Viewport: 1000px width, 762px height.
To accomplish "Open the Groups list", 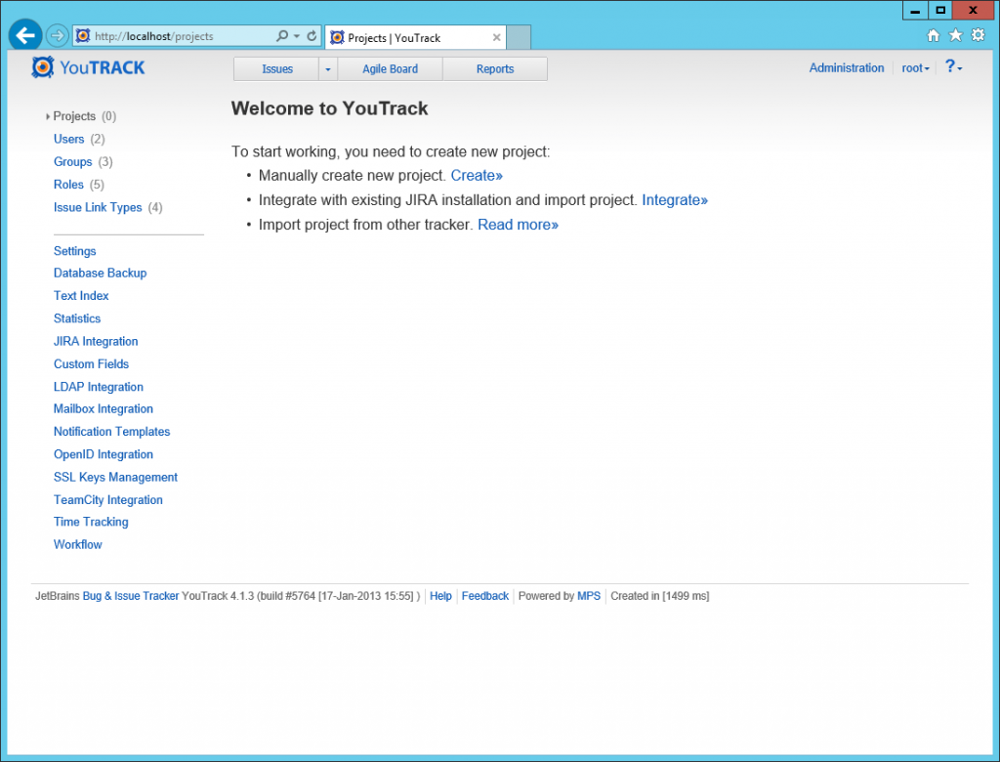I will (72, 162).
